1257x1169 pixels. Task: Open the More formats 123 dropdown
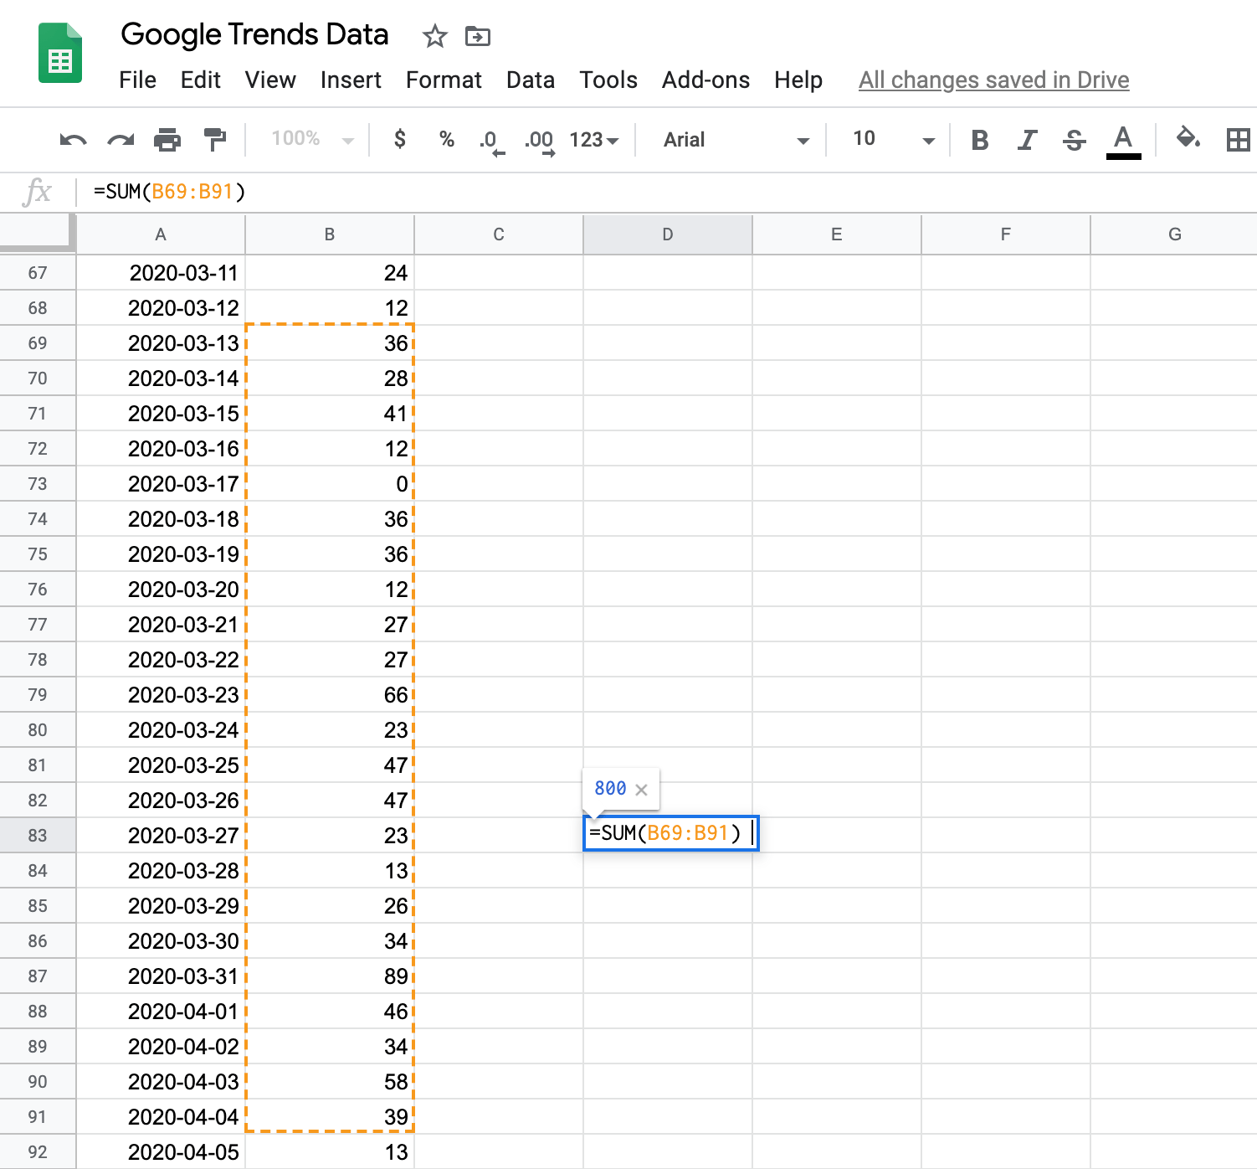pos(593,140)
